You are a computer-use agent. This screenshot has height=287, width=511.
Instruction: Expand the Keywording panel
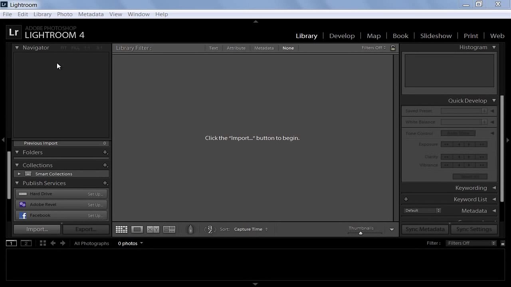tap(494, 188)
